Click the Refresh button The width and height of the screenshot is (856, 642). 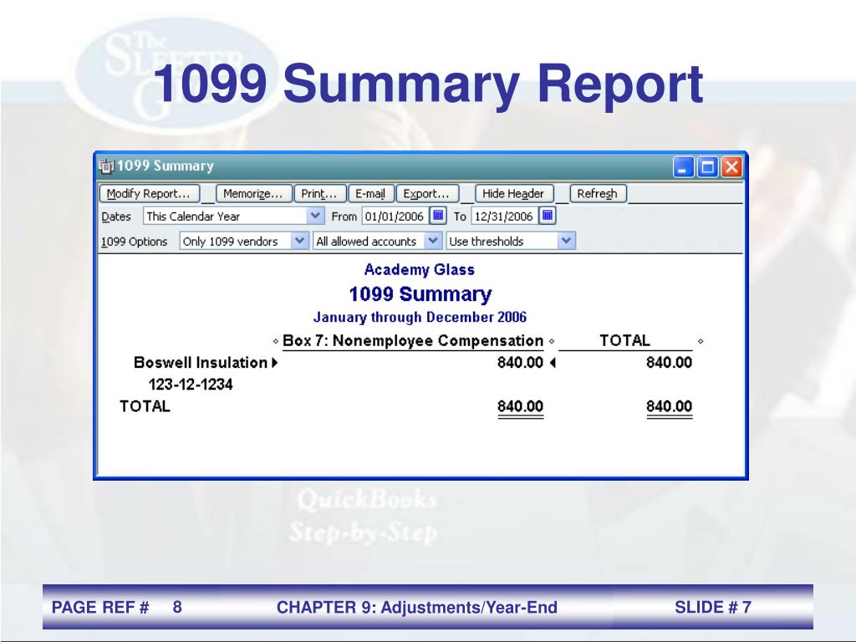pyautogui.click(x=598, y=193)
